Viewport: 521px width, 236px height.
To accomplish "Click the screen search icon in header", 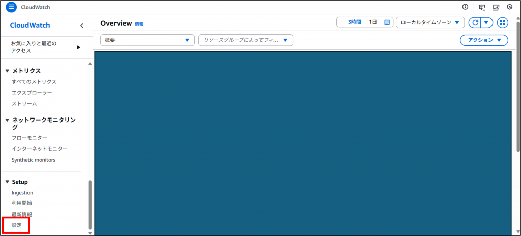I will (496, 7).
